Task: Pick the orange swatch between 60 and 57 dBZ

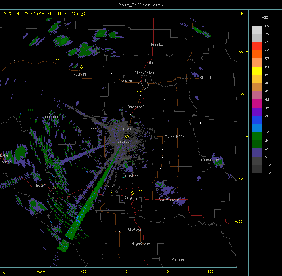Action: click(257, 54)
